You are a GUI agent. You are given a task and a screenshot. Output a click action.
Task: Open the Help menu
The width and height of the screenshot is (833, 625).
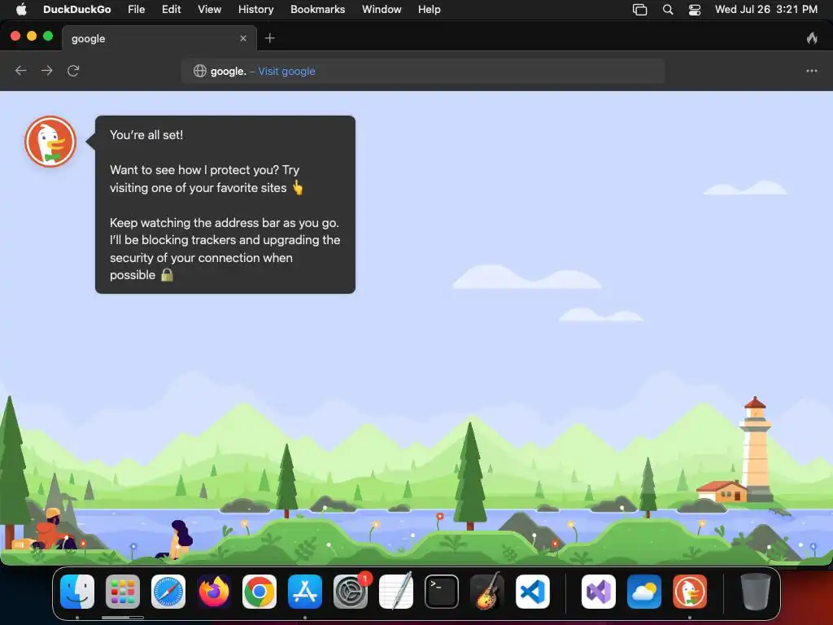(430, 10)
